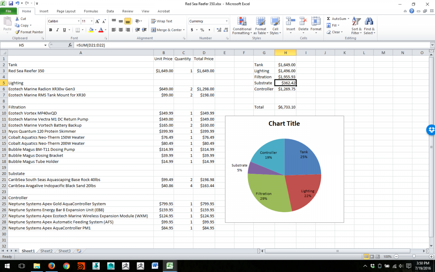Image resolution: width=435 pixels, height=272 pixels.
Task: Switch to Page Layout view in status bar
Action: click(373, 256)
